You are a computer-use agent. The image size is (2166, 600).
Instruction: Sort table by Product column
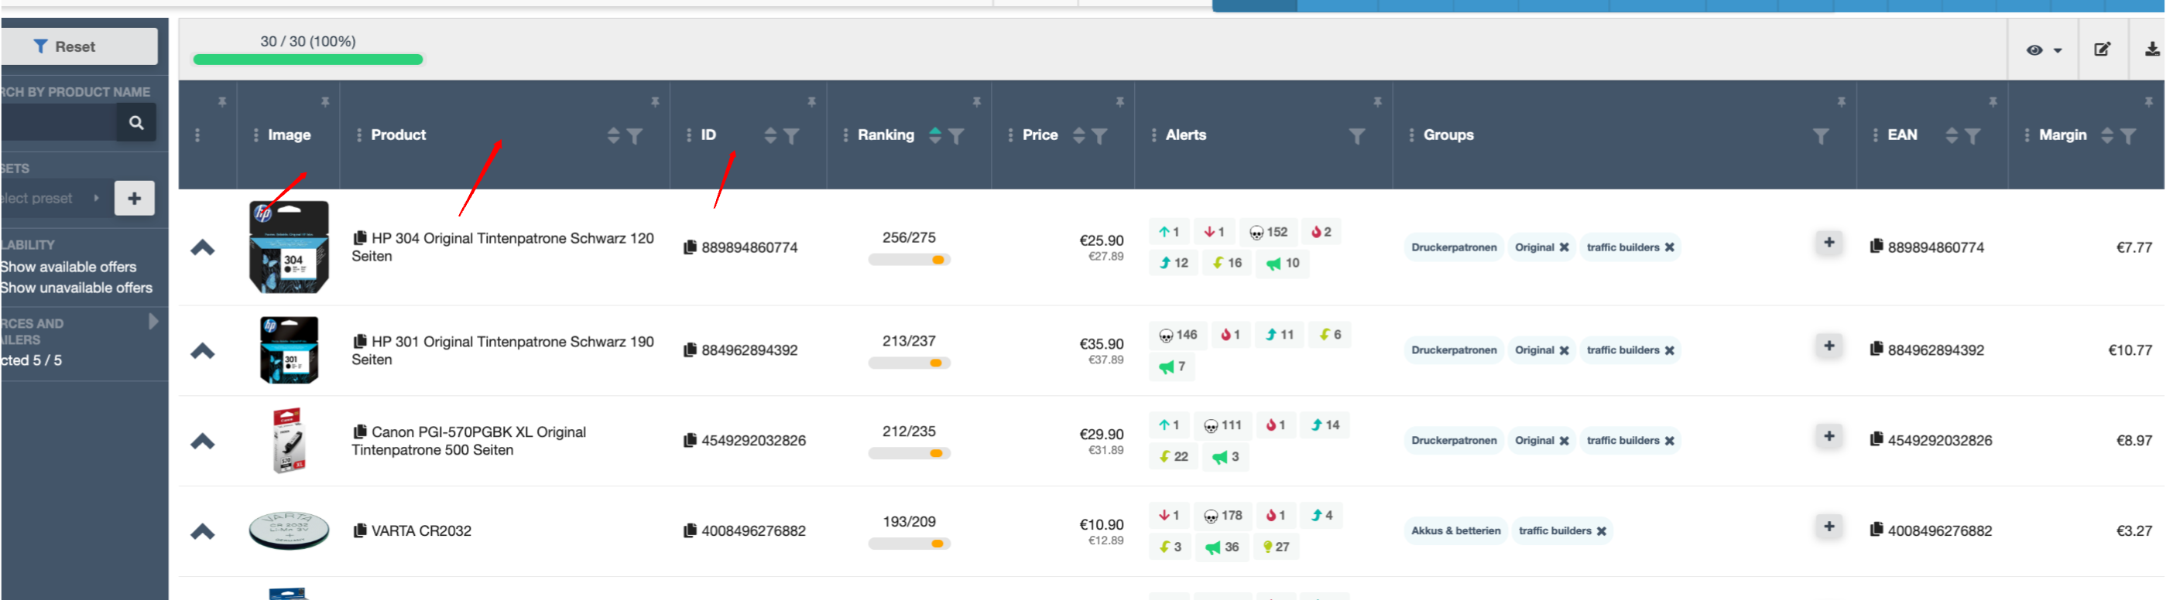(x=614, y=135)
